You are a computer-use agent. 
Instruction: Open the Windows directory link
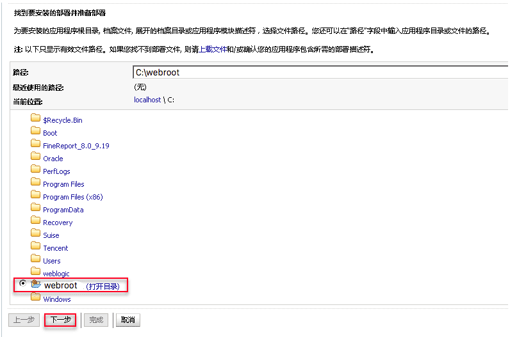point(57,299)
